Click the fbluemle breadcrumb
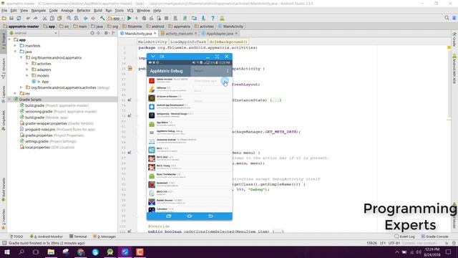Image resolution: width=458 pixels, height=258 pixels. tap(132, 27)
